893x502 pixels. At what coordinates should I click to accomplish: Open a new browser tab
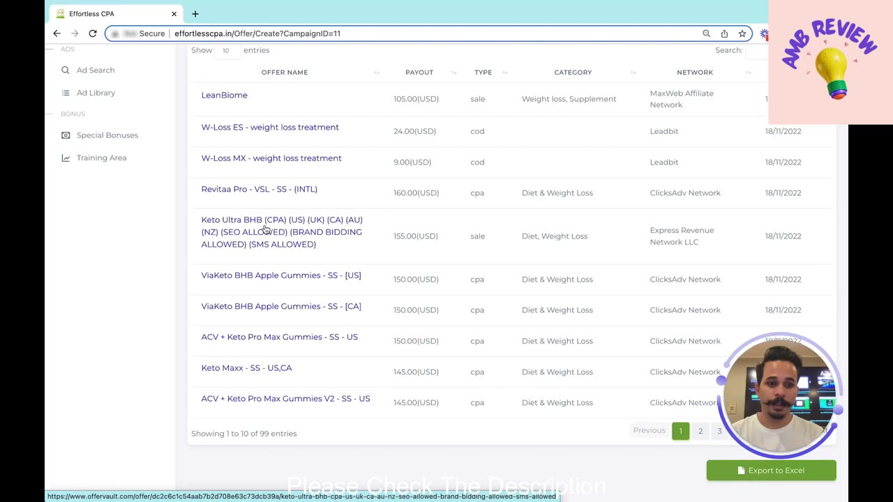[195, 14]
